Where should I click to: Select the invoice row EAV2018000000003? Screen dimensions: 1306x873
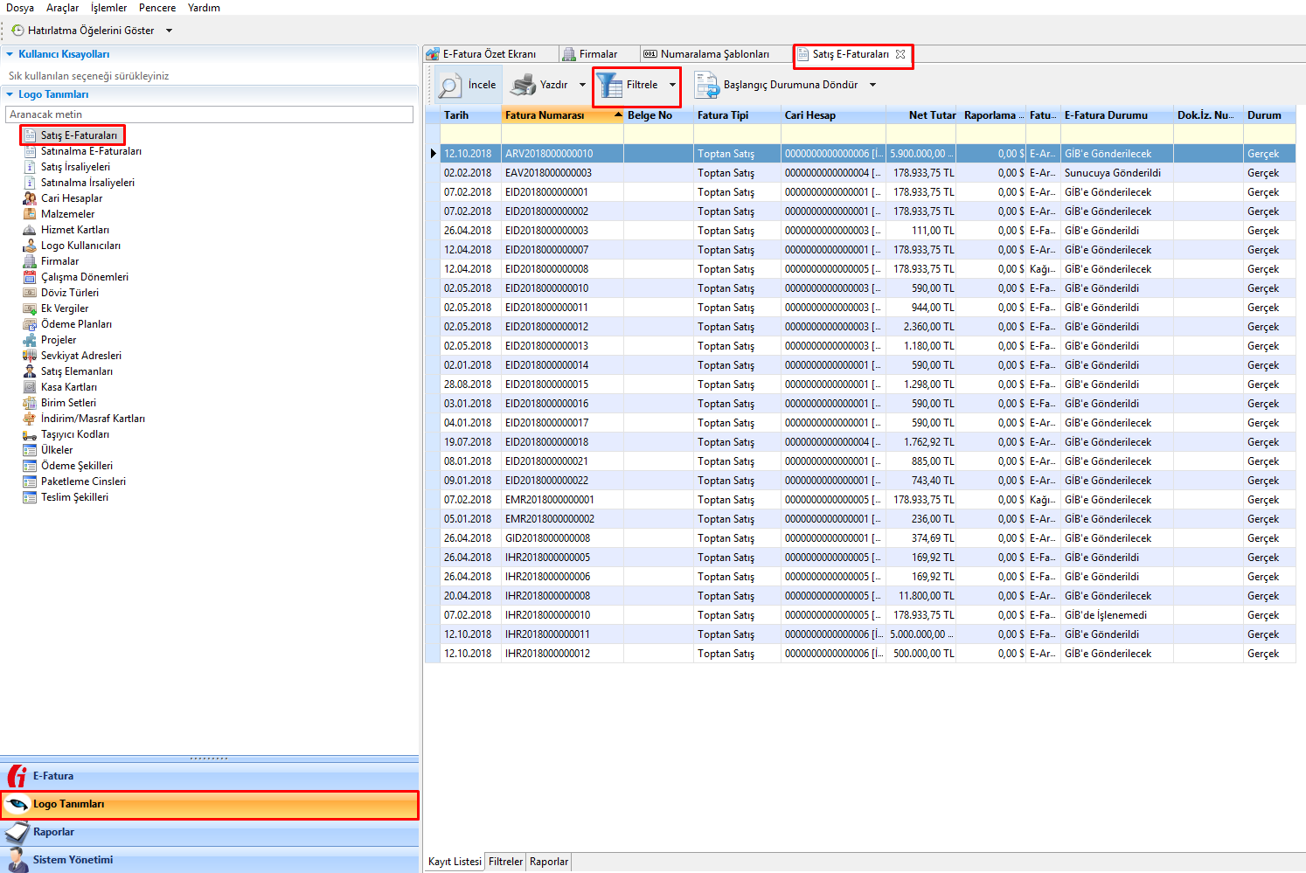click(x=548, y=173)
